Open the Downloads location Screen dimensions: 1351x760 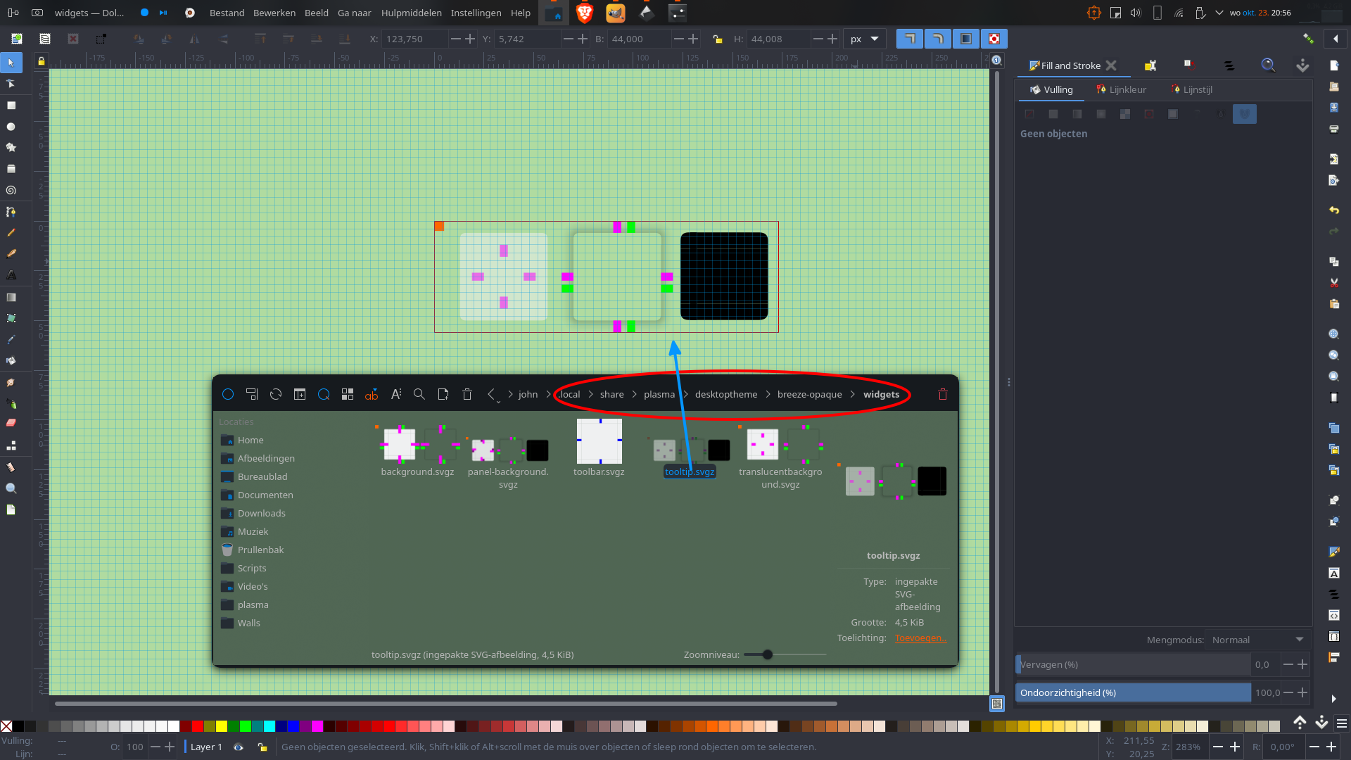(x=261, y=513)
